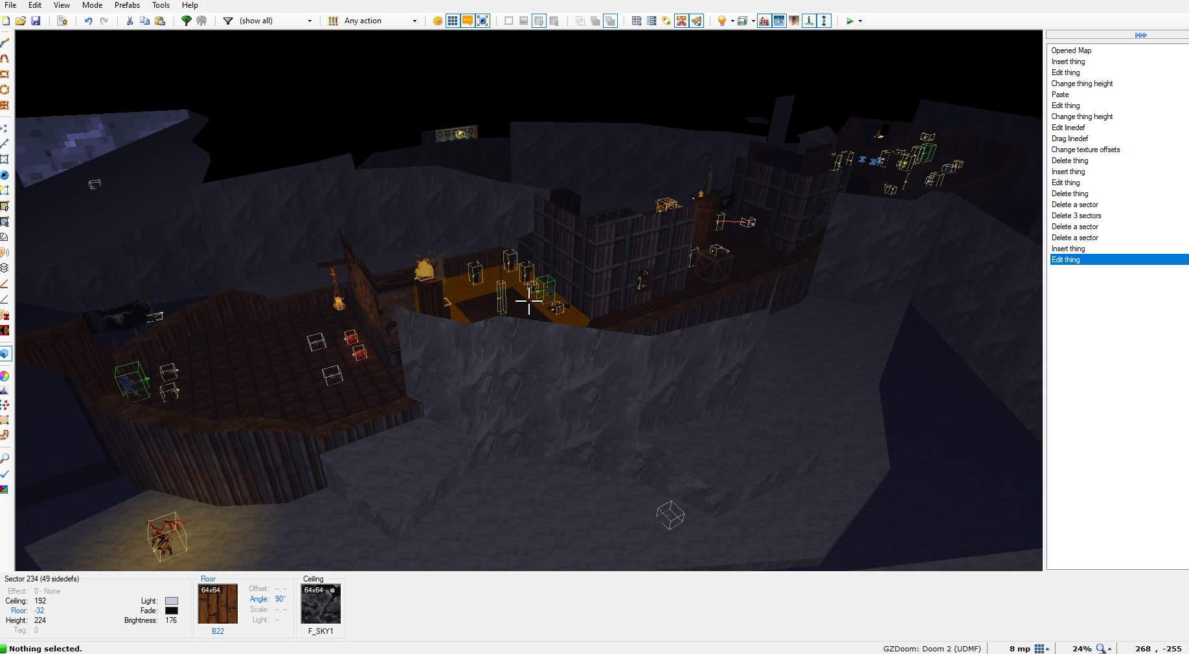Toggle fixed things scale button
This screenshot has width=1189, height=654.
tap(483, 21)
